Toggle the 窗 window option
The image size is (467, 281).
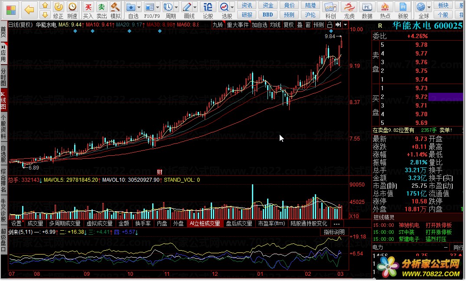(x=308, y=25)
